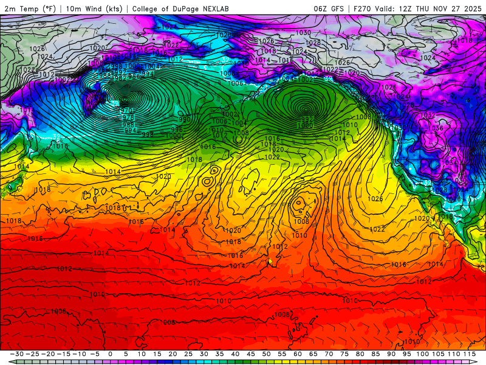Click the '110' temperature scale label
The image size is (486, 365).
454,354
